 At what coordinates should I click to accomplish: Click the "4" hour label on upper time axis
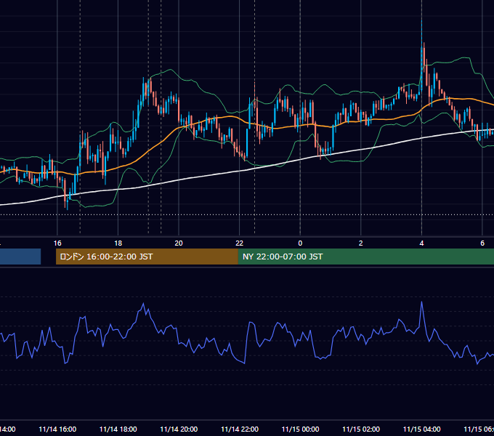point(421,243)
